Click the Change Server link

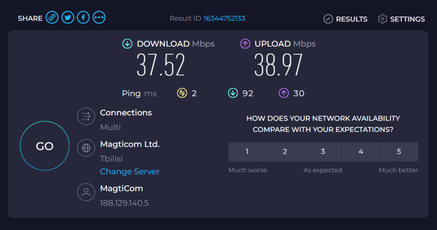pyautogui.click(x=129, y=172)
